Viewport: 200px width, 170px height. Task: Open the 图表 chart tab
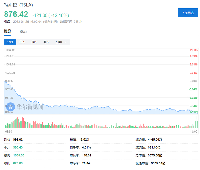23,31
